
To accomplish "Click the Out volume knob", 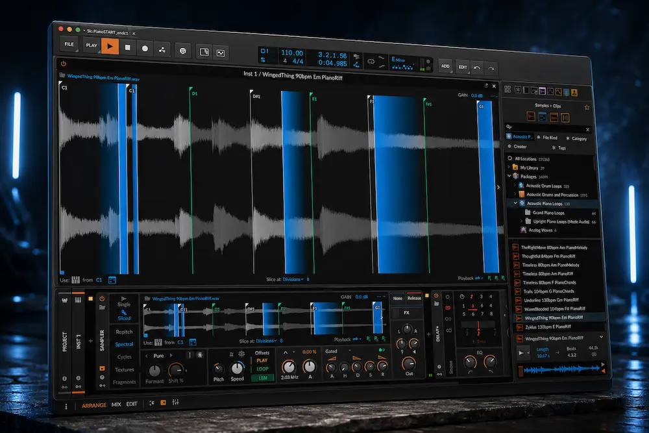I will tap(408, 363).
